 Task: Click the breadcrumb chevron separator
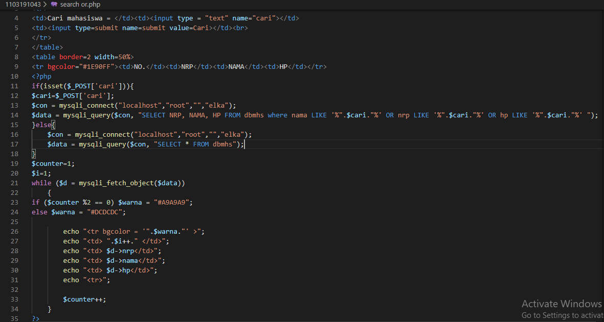45,4
